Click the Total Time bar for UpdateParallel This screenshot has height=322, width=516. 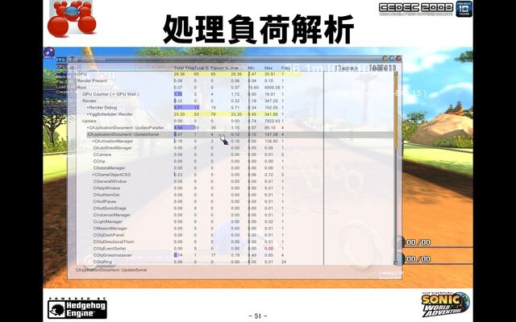click(x=185, y=128)
